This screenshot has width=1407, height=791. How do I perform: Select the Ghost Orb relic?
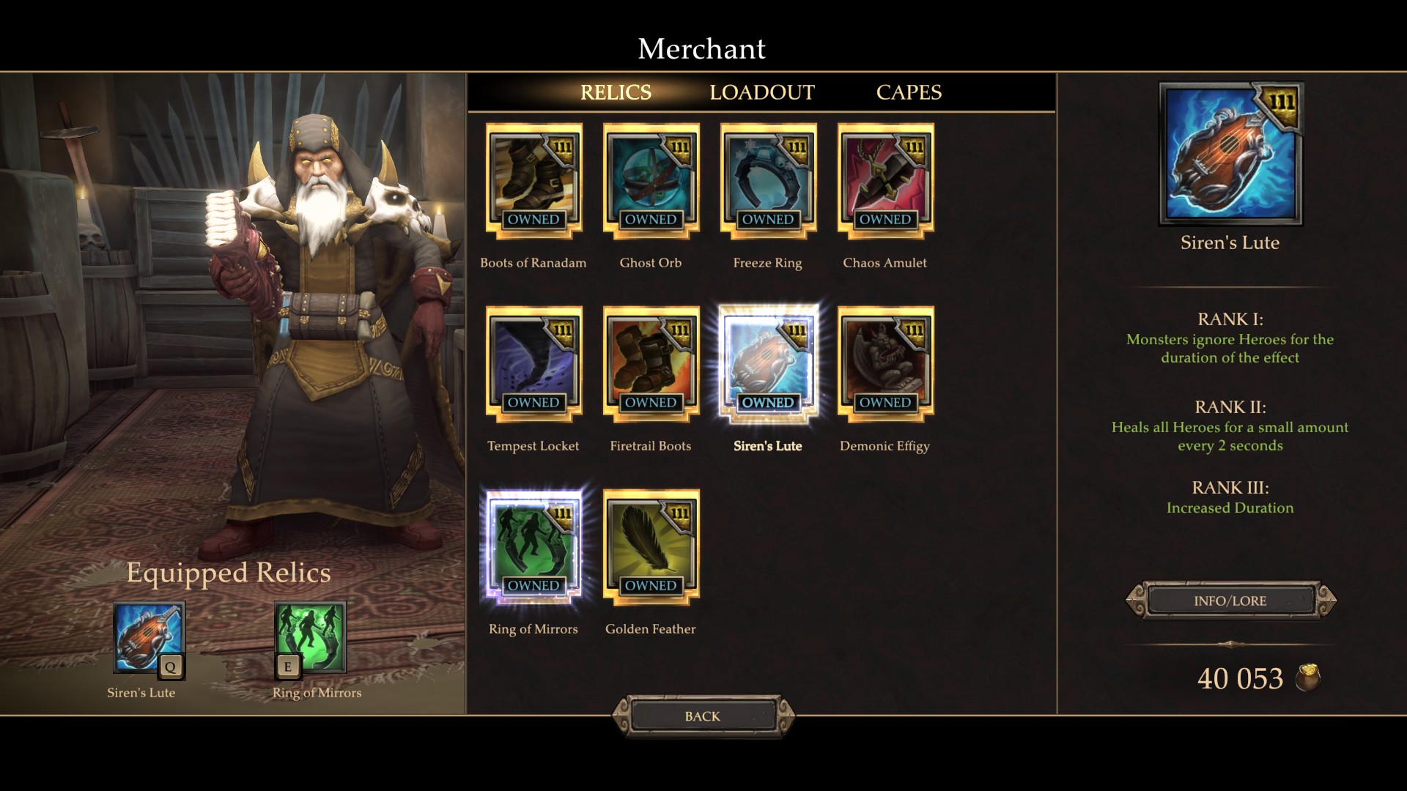tap(651, 181)
